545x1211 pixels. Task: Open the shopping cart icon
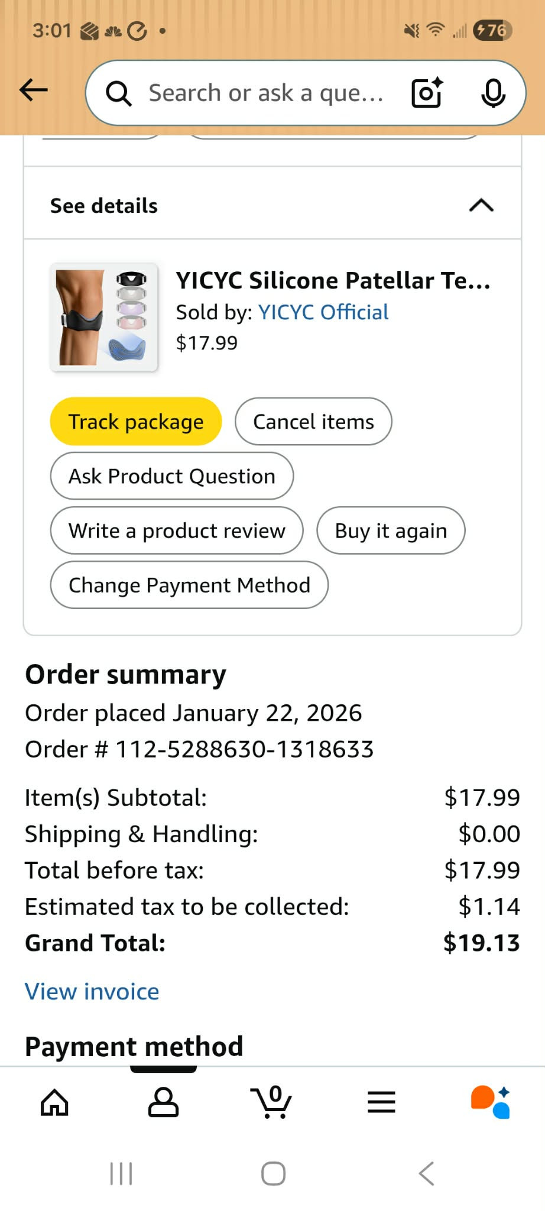(271, 1103)
